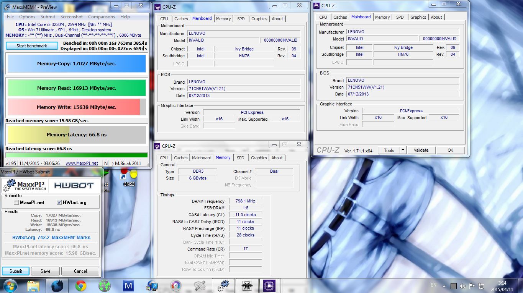Open Windows Start menu orb
This screenshot has height=293, width=523.
tap(10, 285)
